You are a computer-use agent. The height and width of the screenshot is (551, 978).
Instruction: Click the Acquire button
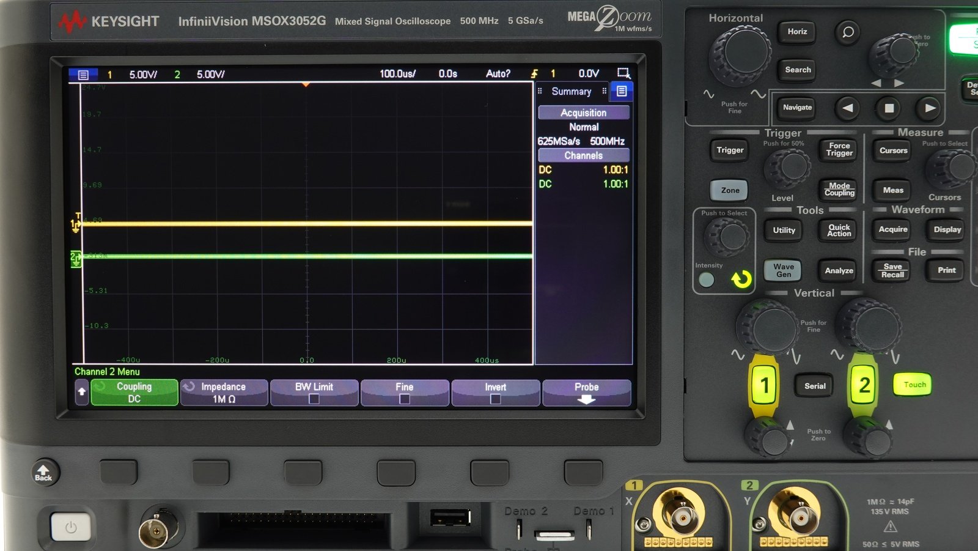893,229
